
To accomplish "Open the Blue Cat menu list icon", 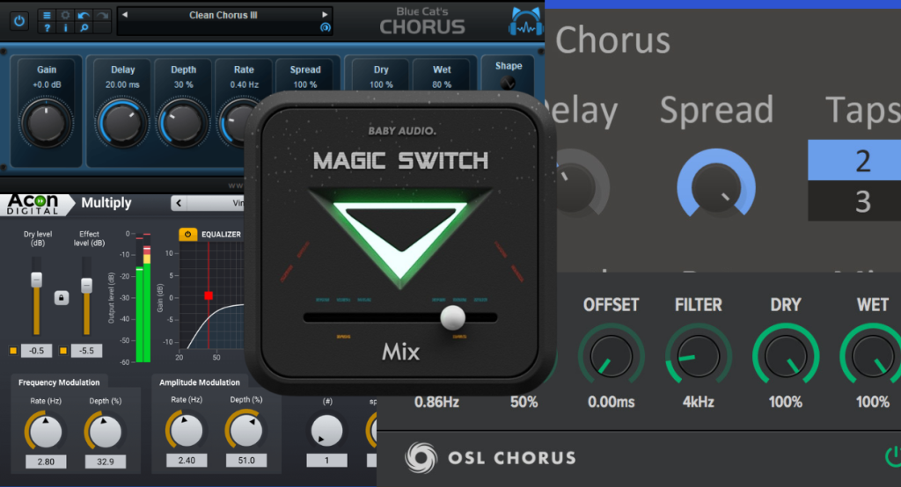I will click(x=47, y=15).
